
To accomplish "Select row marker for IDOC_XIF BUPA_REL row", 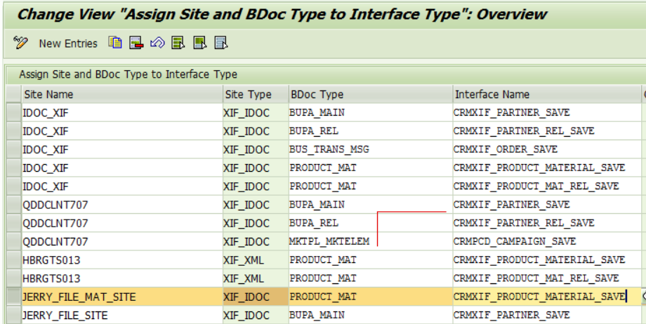I will coord(13,131).
